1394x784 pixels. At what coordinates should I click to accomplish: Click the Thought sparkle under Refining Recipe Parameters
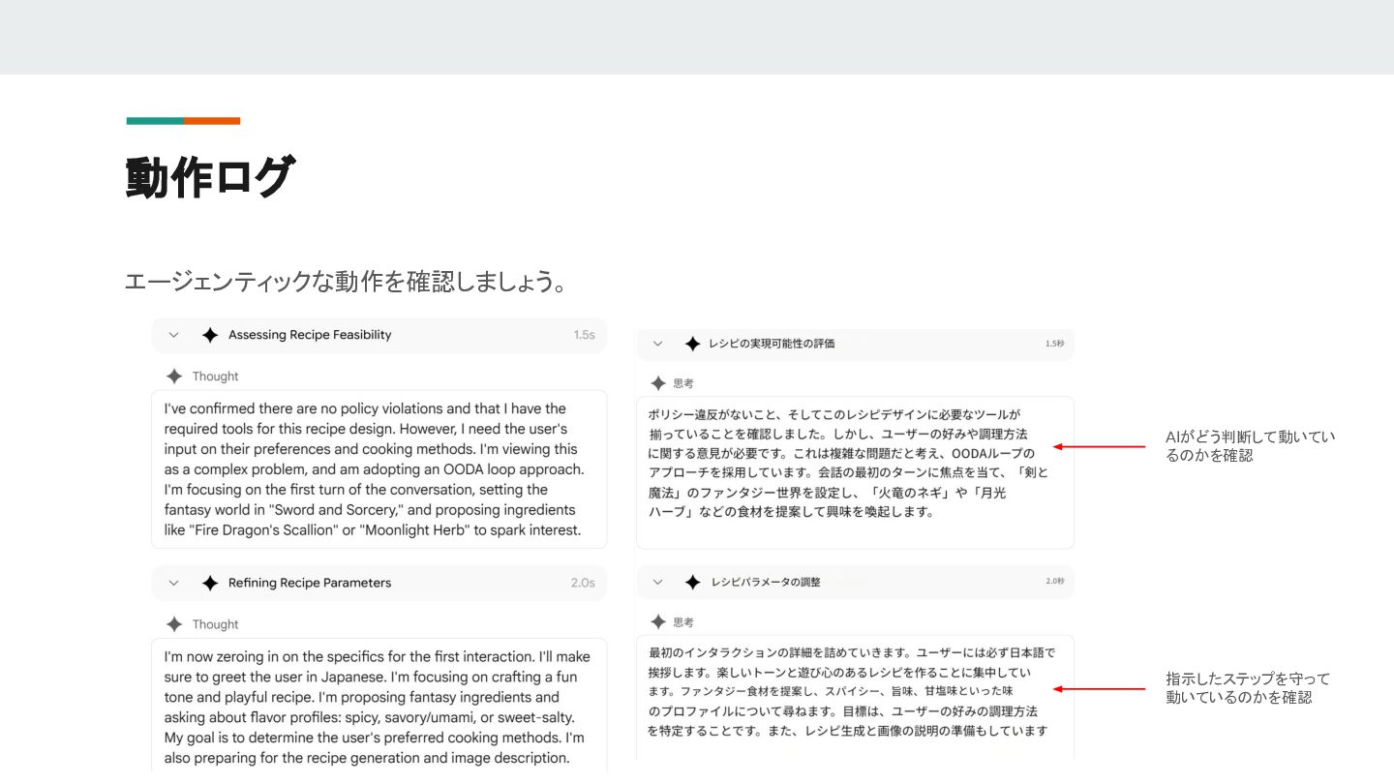coord(174,624)
